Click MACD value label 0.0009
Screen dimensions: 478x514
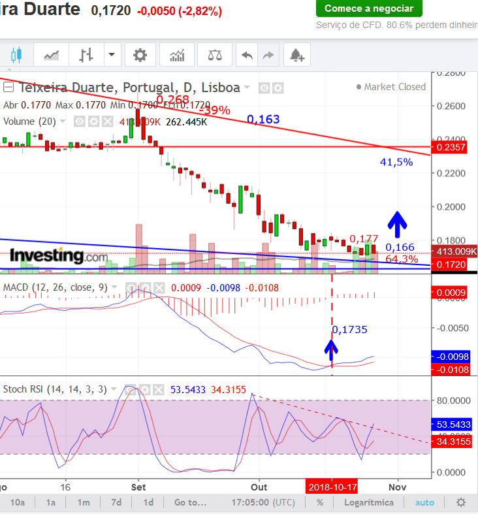click(x=449, y=293)
